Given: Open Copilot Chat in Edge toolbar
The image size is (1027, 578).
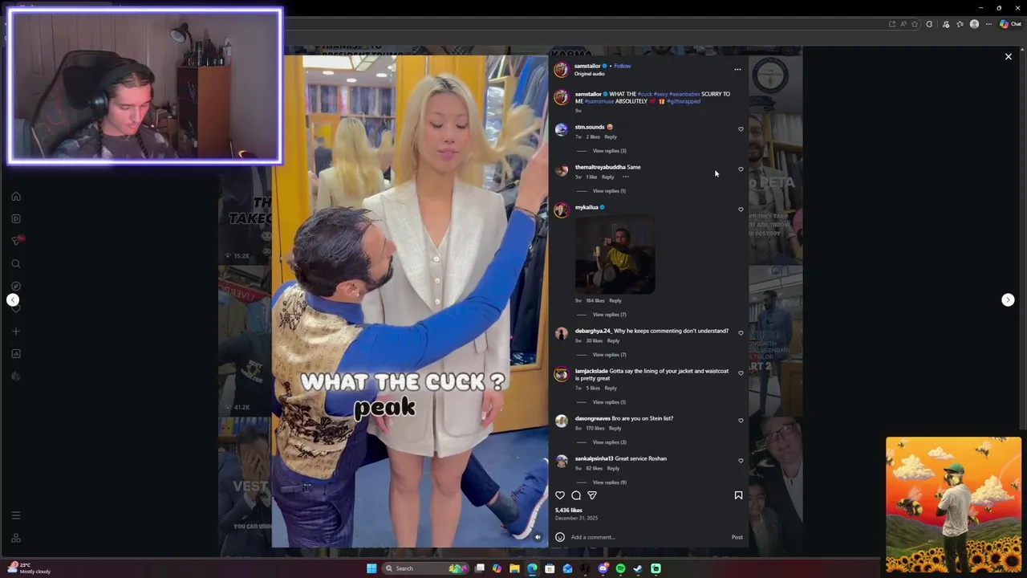Looking at the screenshot, I should click(x=1009, y=24).
